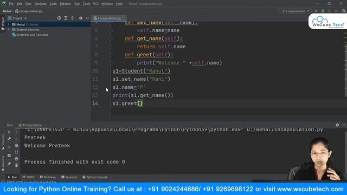The image size is (347, 195).
Task: Toggle soft-wrap icon in Run panel
Action: coord(16,146)
